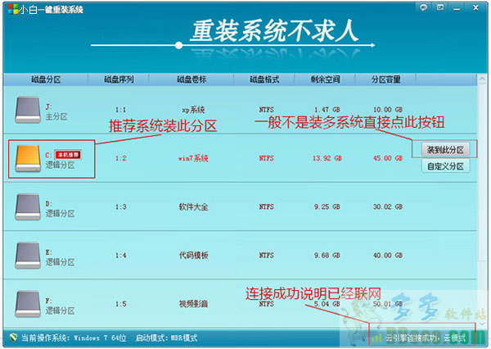Viewport: 491px width, 349px height.
Task: Click the scrollbar down arrow
Action: (482, 324)
